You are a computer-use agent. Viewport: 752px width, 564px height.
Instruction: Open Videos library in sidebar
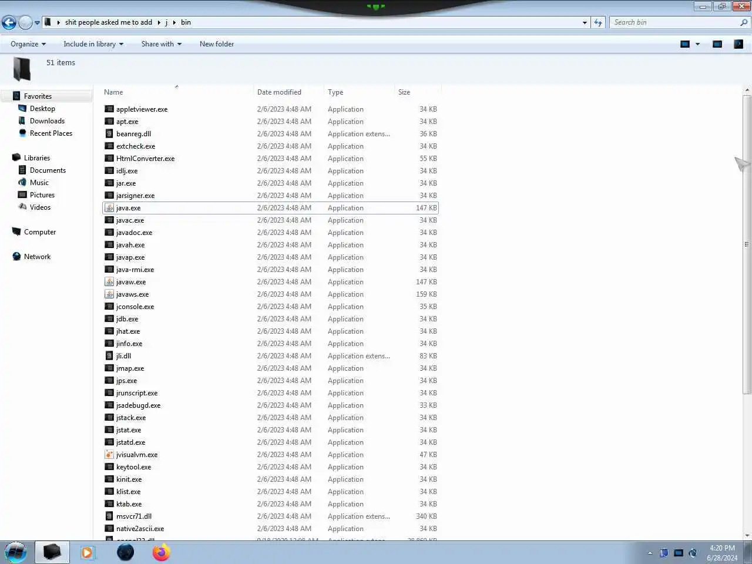[40, 207]
